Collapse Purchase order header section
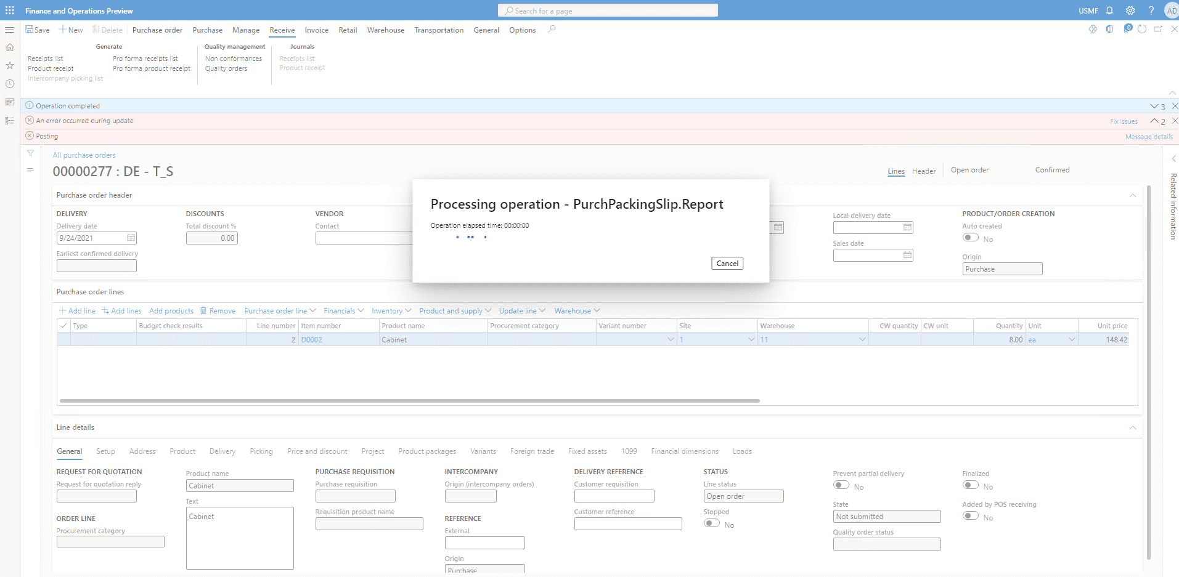 (1133, 195)
